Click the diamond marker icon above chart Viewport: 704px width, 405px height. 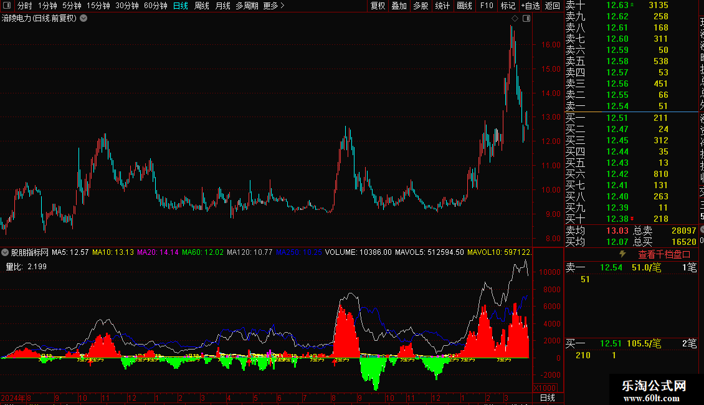click(x=515, y=19)
